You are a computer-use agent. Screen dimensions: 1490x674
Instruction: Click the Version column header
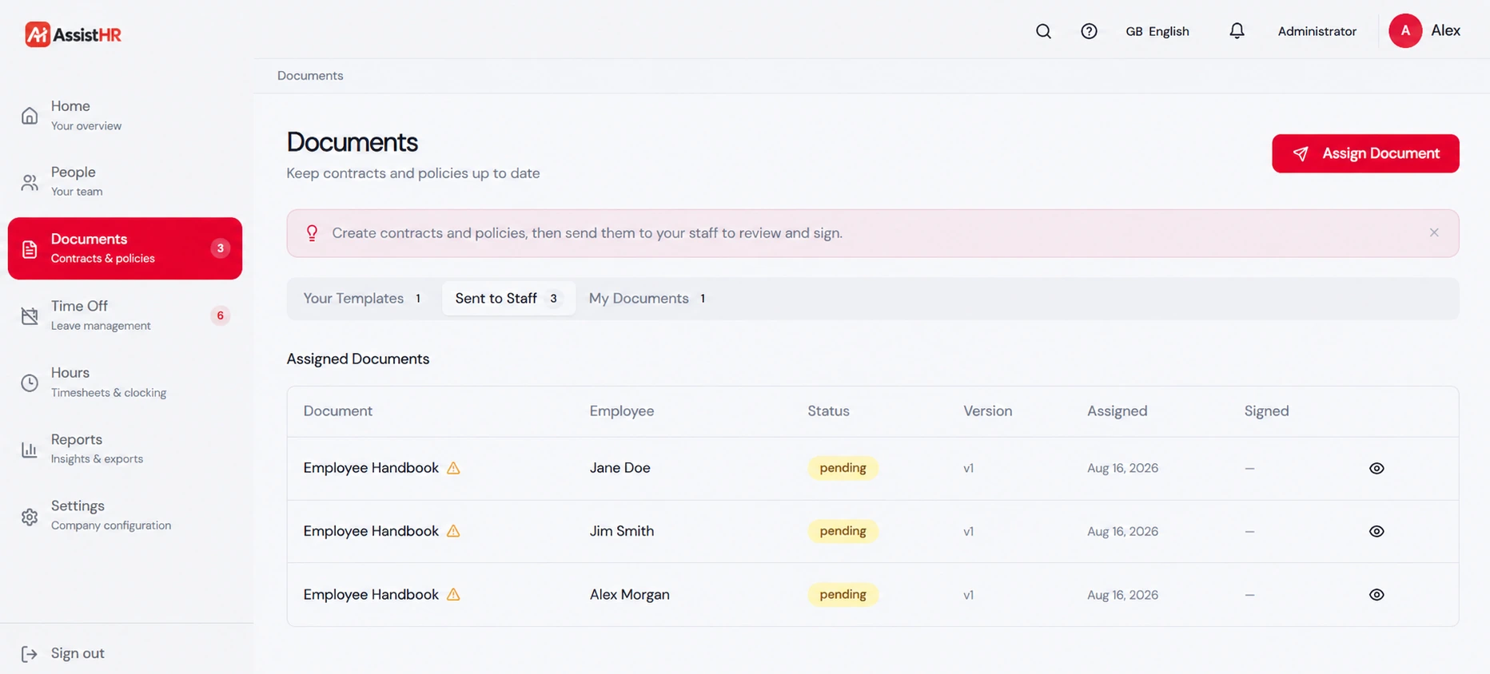click(987, 411)
